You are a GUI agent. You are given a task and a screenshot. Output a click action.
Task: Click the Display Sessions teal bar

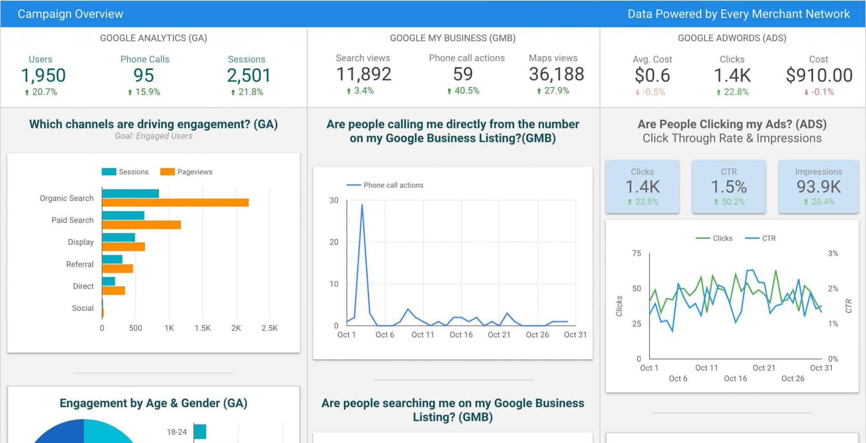(119, 238)
